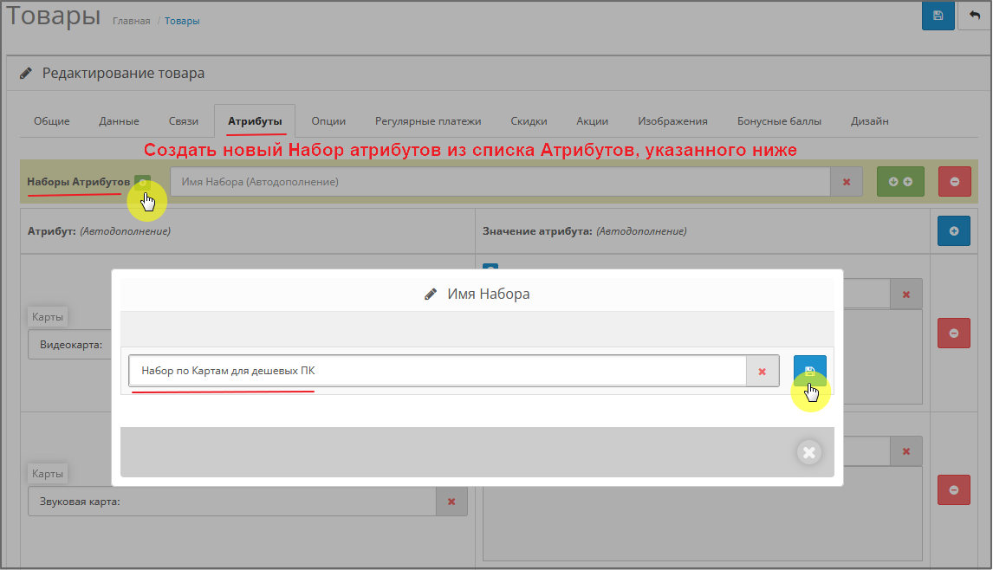
Task: Delete attribute set with red minus button
Action: coord(954,182)
